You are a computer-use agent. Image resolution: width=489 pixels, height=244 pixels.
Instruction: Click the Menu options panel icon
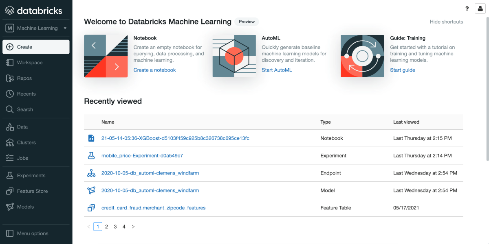(x=10, y=233)
